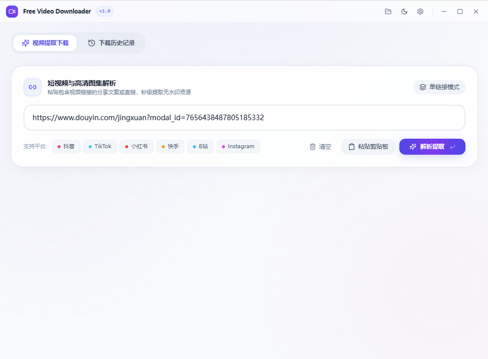Open the download folder icon
The image size is (488, 359).
[388, 12]
